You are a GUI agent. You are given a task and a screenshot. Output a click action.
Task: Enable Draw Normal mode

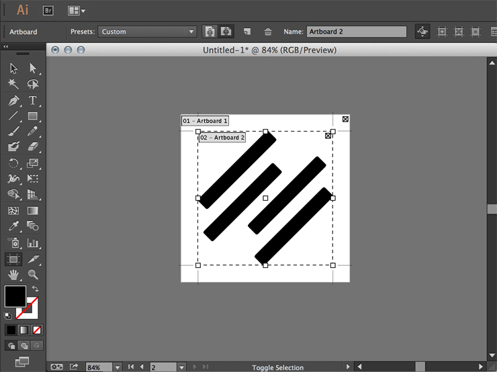point(11,345)
